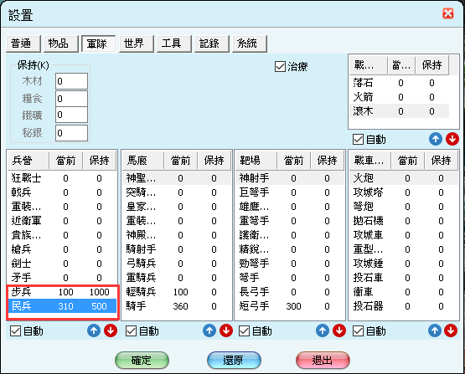
Task: Click blue up arrow under 靶場 list
Action: tap(323, 330)
